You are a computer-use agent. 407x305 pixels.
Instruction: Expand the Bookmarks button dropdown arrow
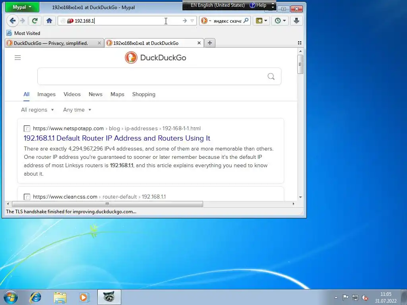point(266,21)
